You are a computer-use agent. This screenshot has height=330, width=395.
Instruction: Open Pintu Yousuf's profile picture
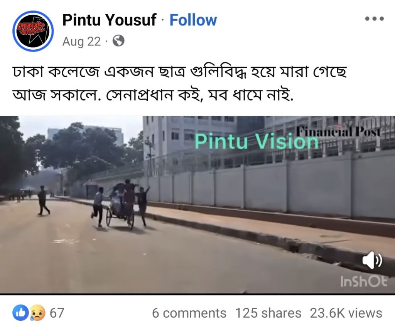click(33, 31)
